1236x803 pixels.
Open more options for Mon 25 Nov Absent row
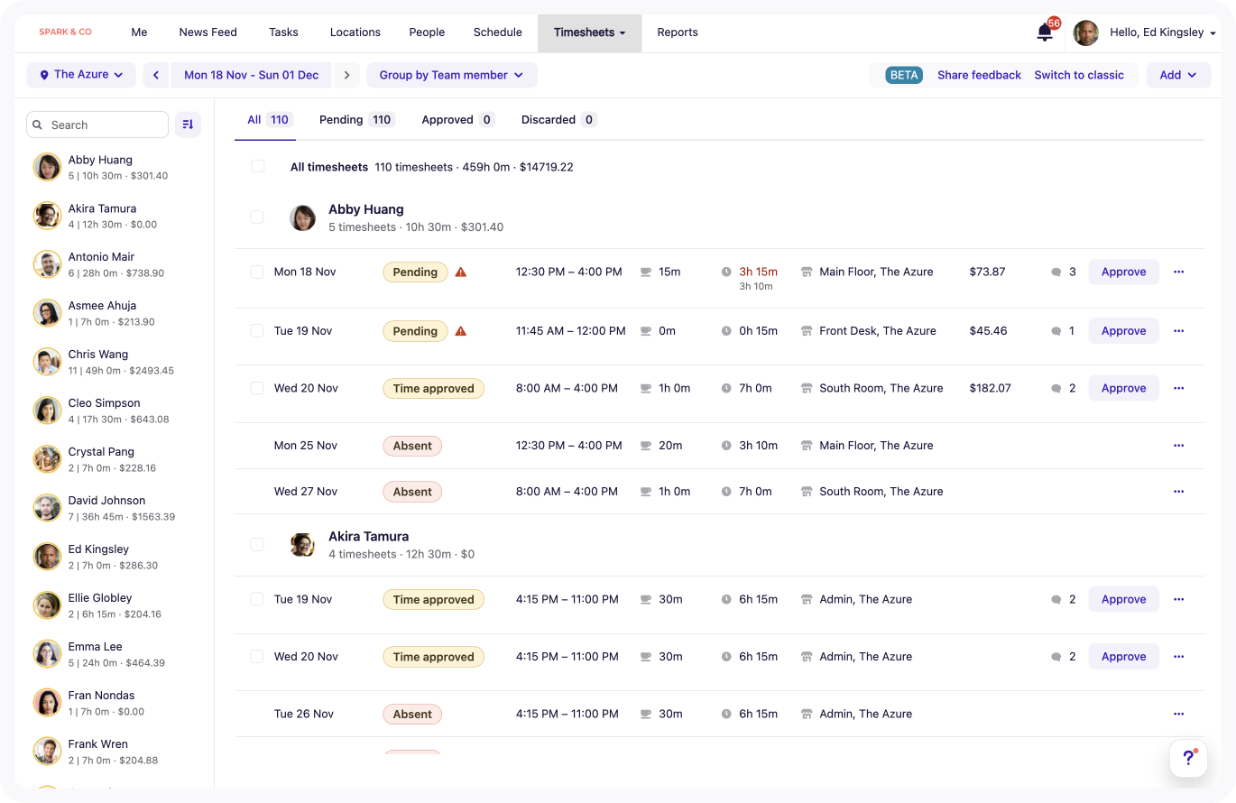1178,446
